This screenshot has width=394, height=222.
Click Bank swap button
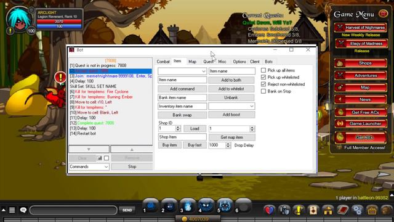click(182, 115)
